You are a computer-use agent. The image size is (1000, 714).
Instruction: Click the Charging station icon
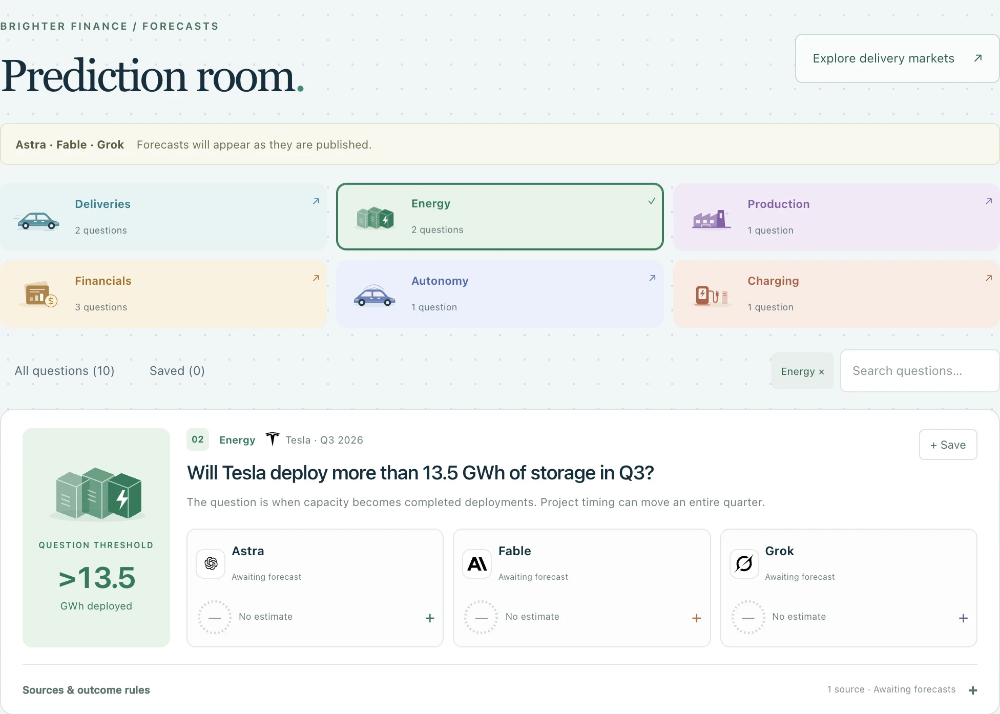pos(712,295)
